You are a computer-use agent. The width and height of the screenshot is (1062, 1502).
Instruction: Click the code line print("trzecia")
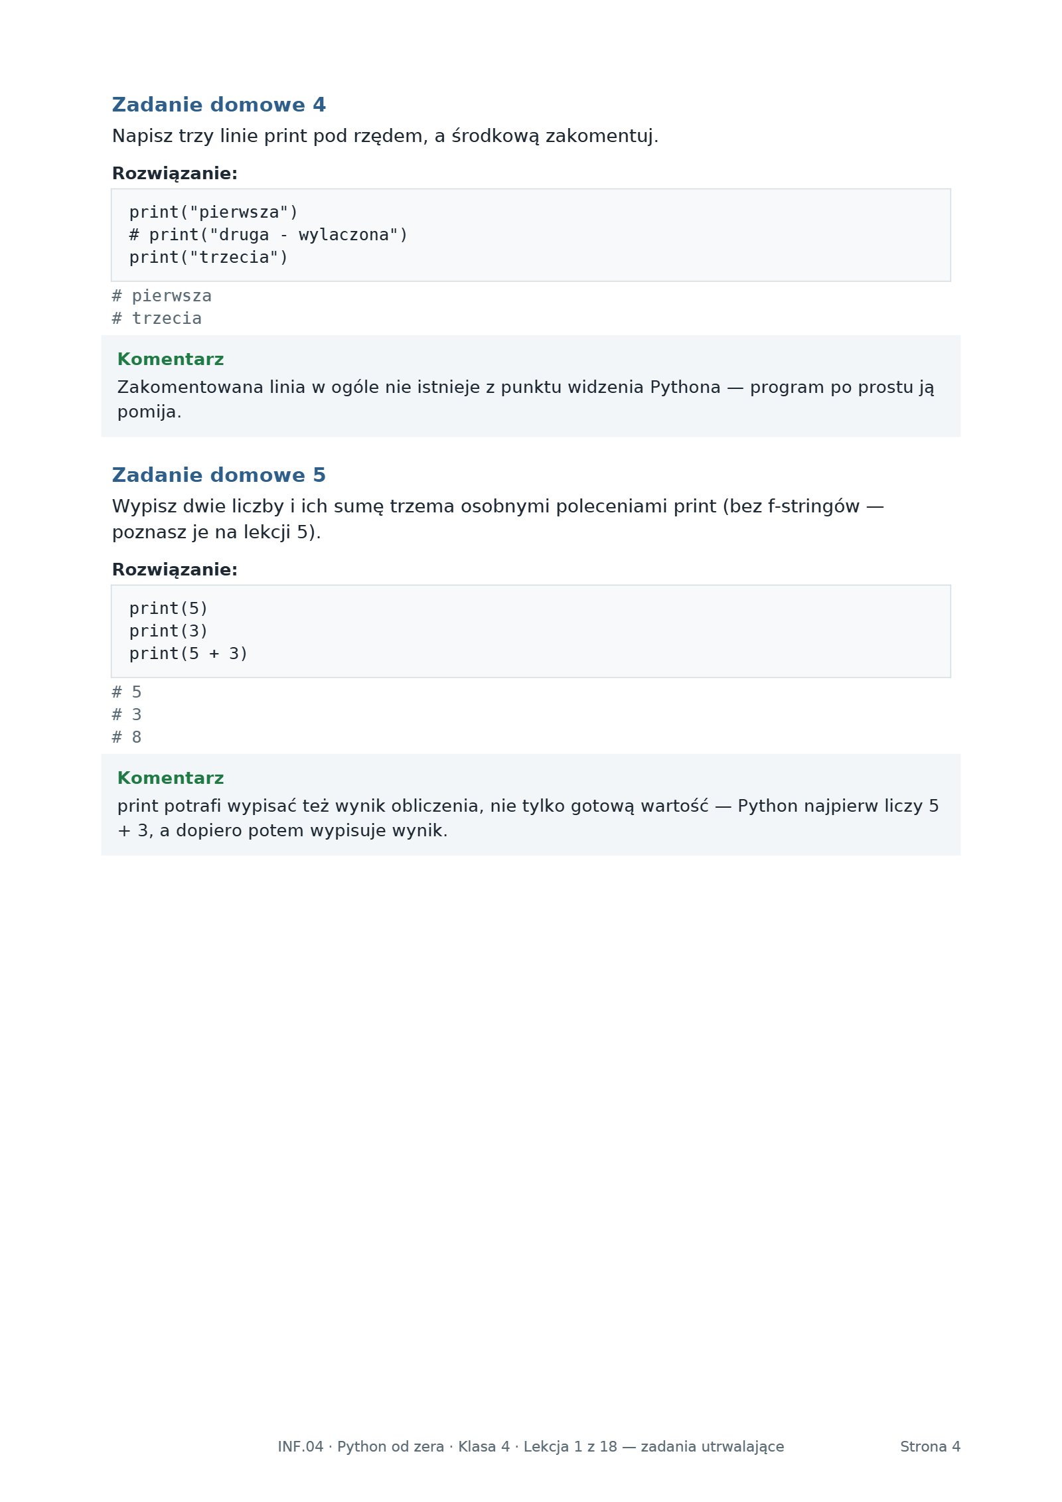coord(208,258)
